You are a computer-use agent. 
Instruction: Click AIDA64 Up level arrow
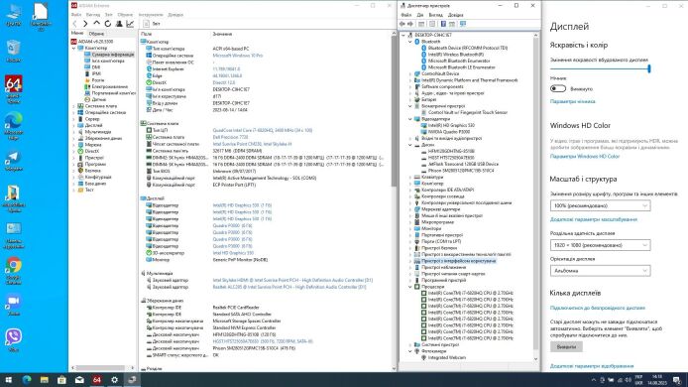96,24
